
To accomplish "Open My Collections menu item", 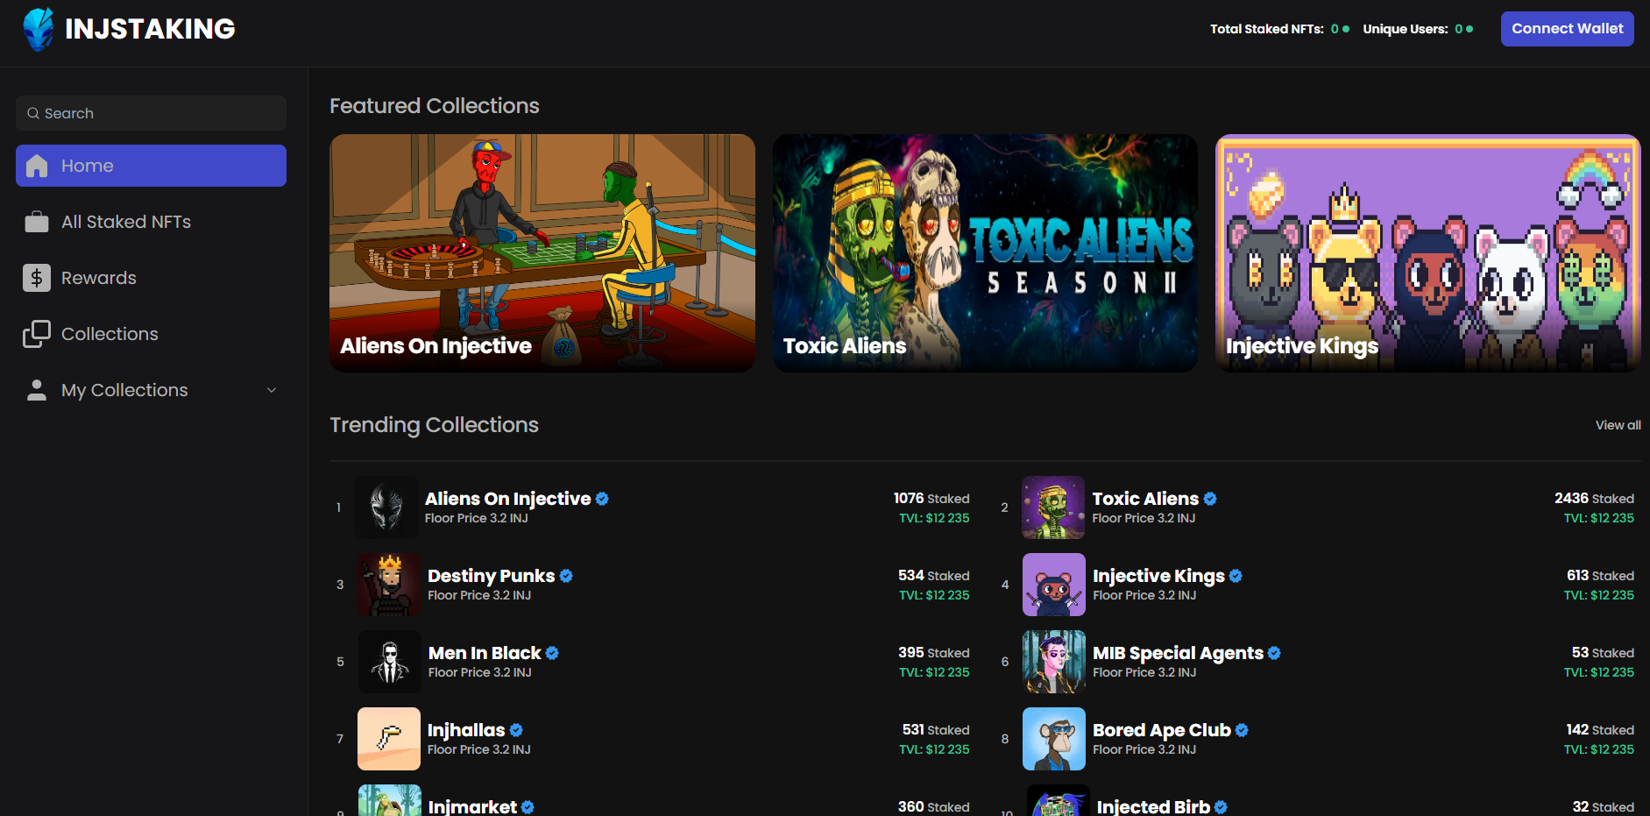I will [151, 390].
